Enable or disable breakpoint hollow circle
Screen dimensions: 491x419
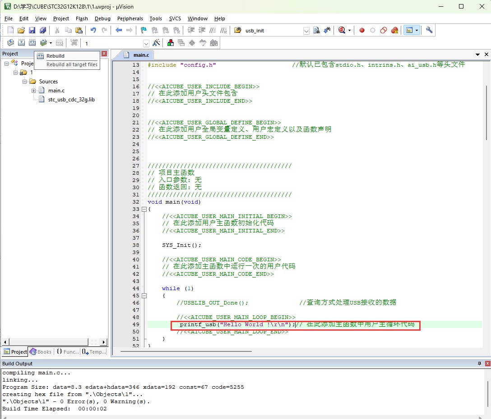click(373, 30)
